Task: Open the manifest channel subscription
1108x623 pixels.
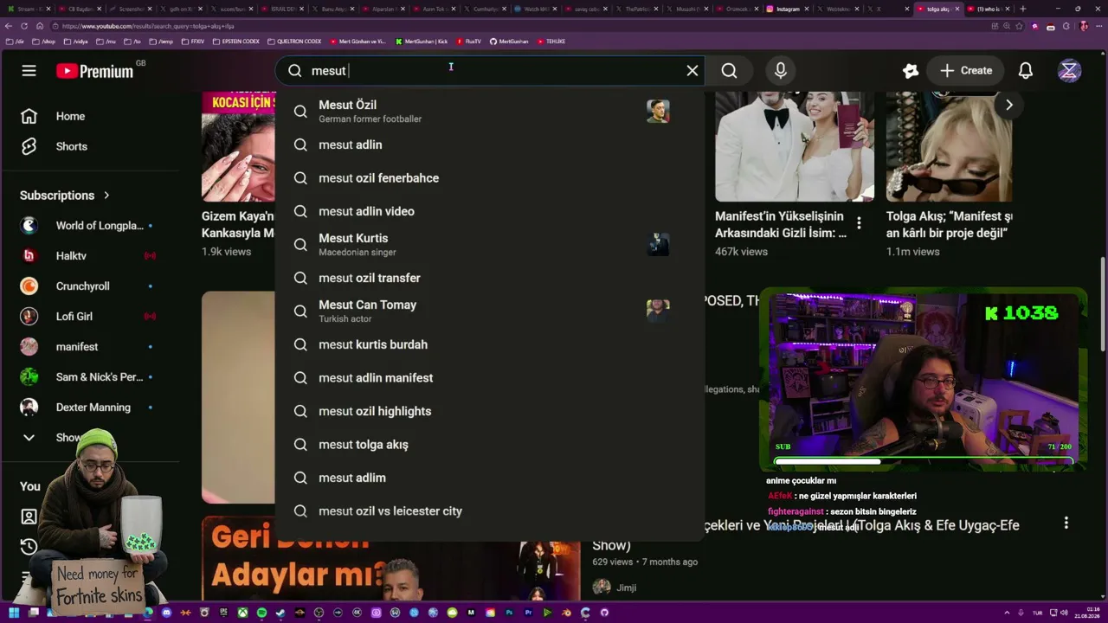Action: [87, 347]
